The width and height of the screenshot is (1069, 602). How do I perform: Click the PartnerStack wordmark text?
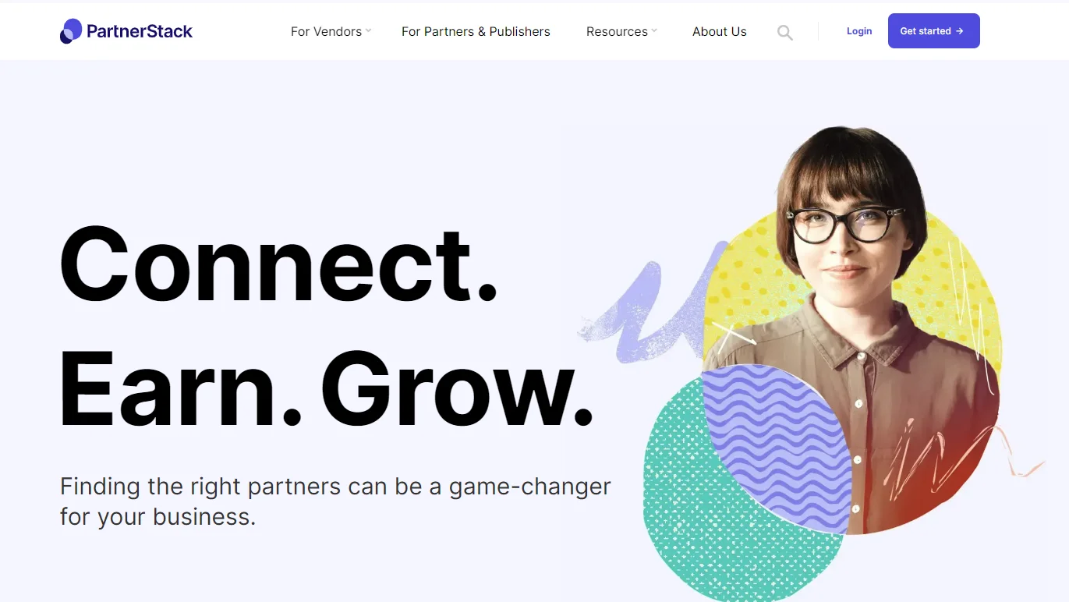point(140,31)
